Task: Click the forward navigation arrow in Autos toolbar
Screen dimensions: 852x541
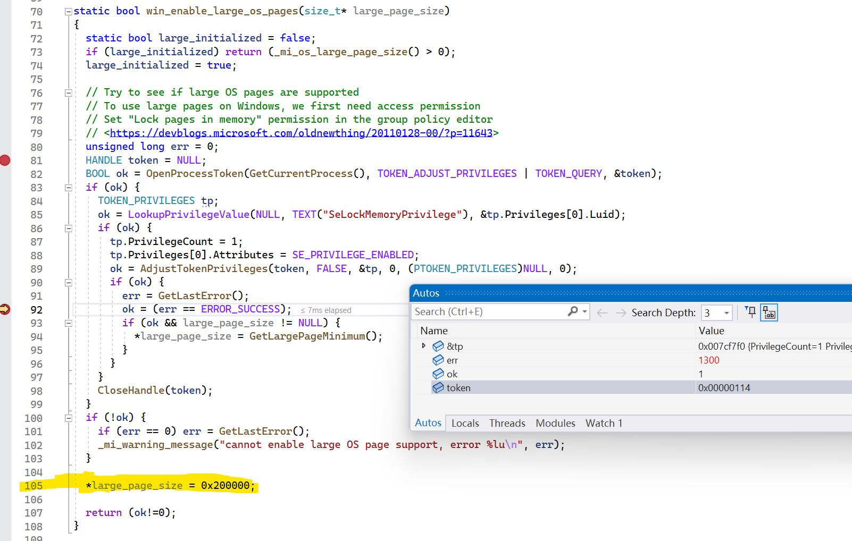Action: point(620,312)
